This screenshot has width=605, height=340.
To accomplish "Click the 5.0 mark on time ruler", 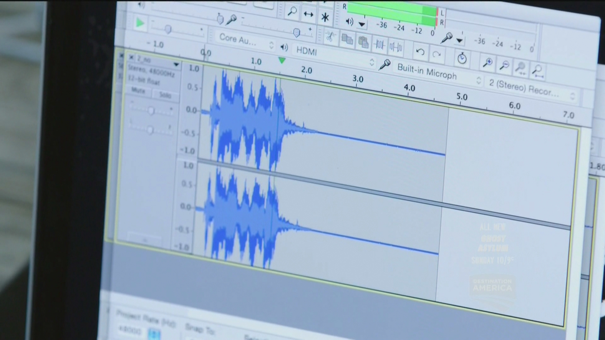I will [x=462, y=97].
